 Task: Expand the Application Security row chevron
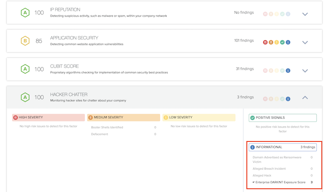[x=305, y=43]
